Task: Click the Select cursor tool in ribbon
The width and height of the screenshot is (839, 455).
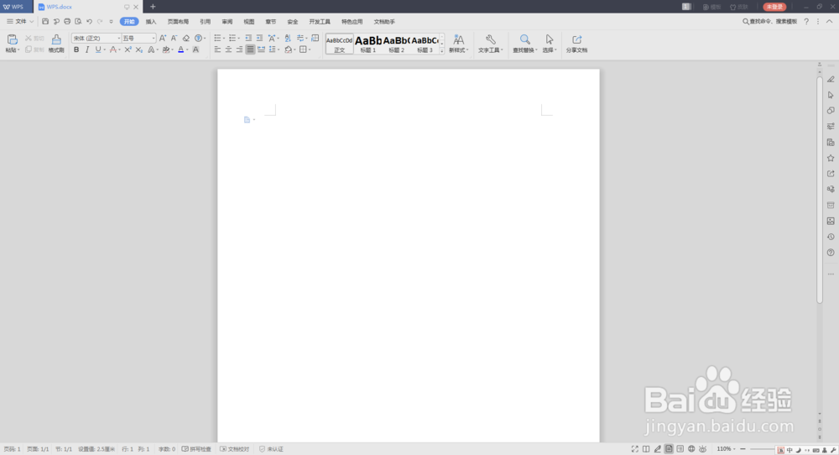Action: (x=550, y=39)
